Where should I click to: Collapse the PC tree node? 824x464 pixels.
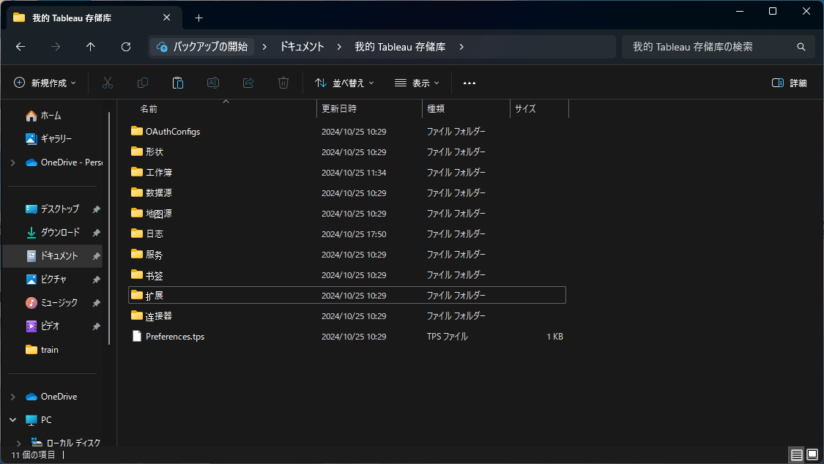coord(13,420)
